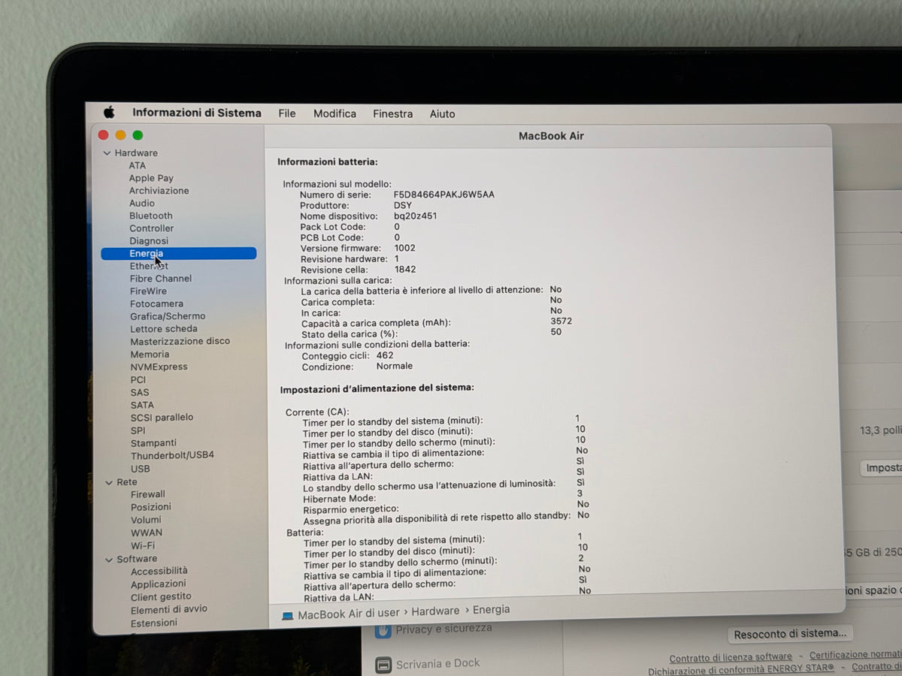Open the File menu

point(287,113)
